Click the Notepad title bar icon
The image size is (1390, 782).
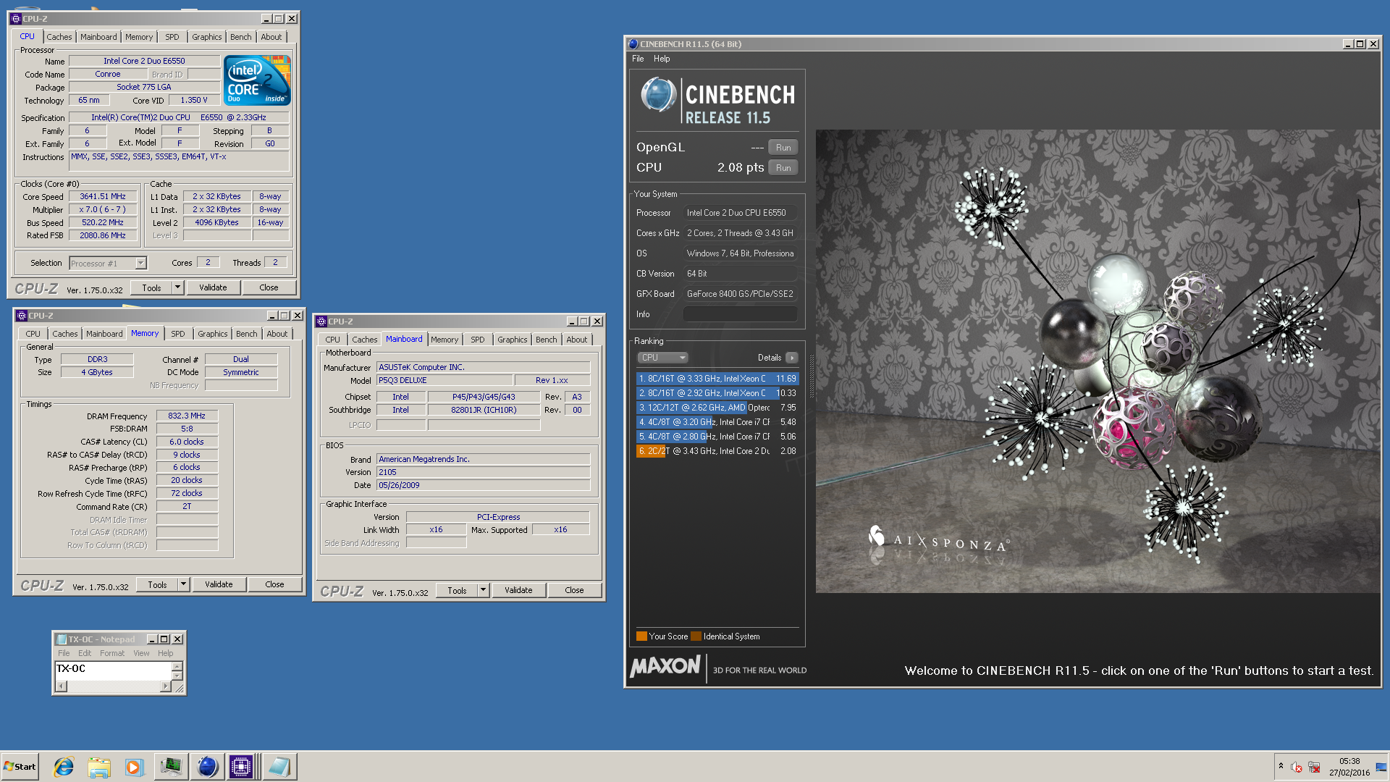[62, 639]
